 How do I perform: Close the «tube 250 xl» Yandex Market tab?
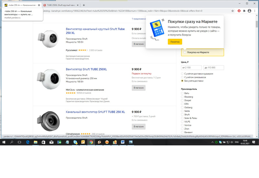tap(39, 5)
